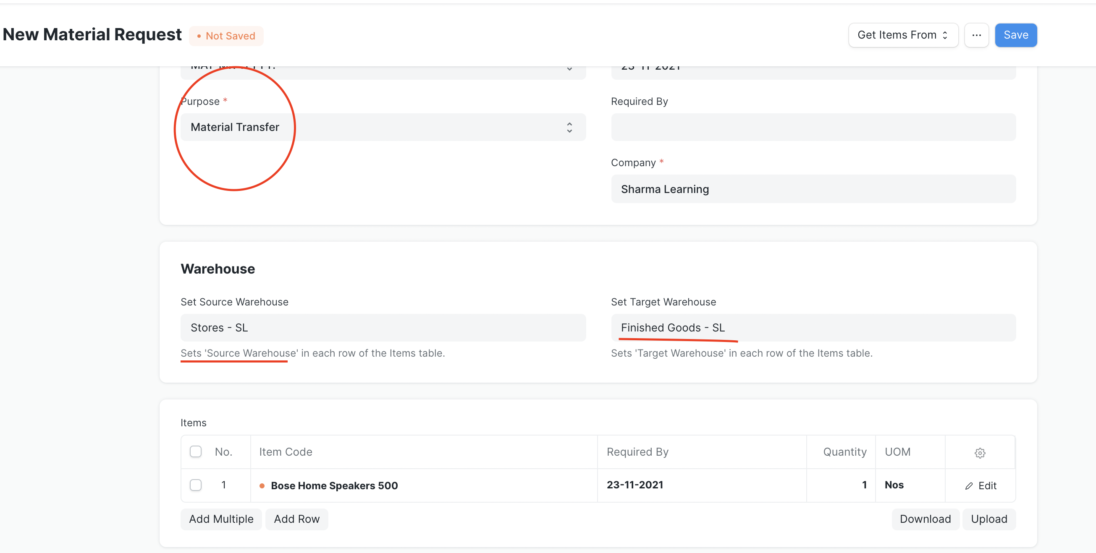This screenshot has height=553, width=1096.
Task: Click the Add Row button
Action: (296, 519)
